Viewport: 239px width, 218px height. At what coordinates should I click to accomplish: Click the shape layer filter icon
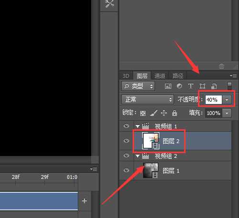pyautogui.click(x=202, y=86)
